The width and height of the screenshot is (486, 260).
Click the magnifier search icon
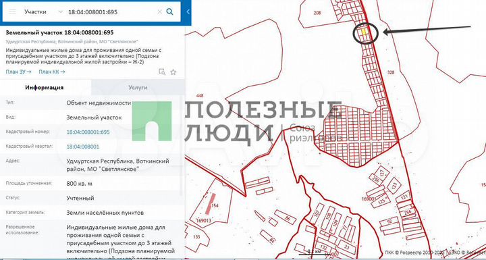(170, 11)
